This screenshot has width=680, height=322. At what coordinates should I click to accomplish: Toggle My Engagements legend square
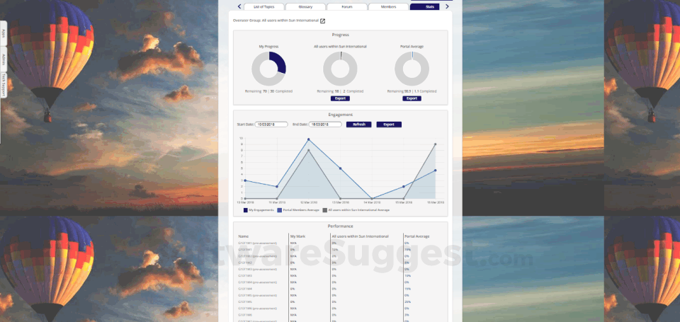(x=246, y=209)
